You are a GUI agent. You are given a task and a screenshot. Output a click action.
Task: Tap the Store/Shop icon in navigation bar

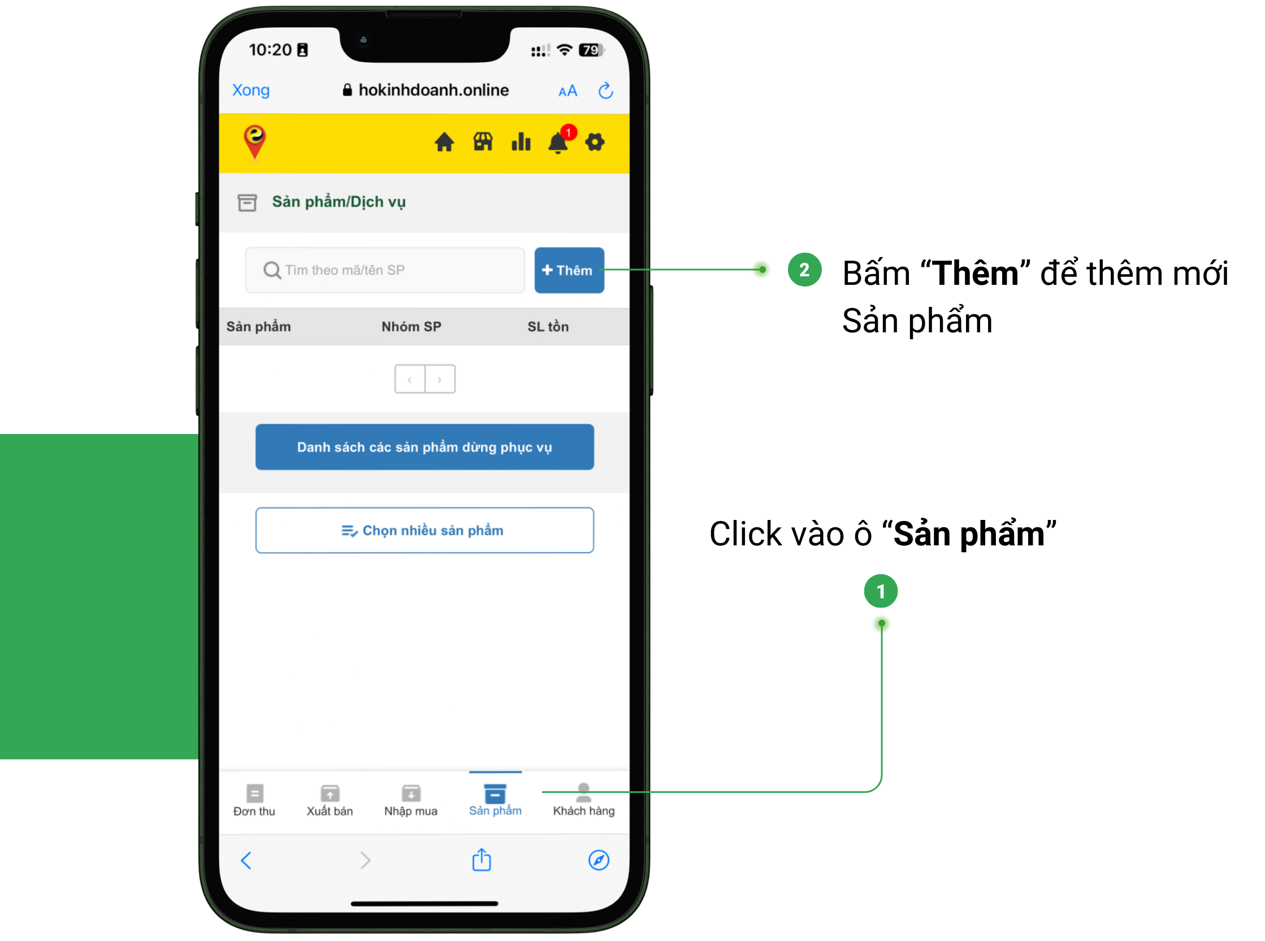pos(481,141)
